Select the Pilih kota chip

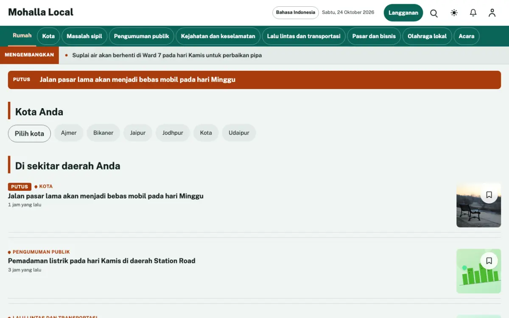tap(29, 134)
